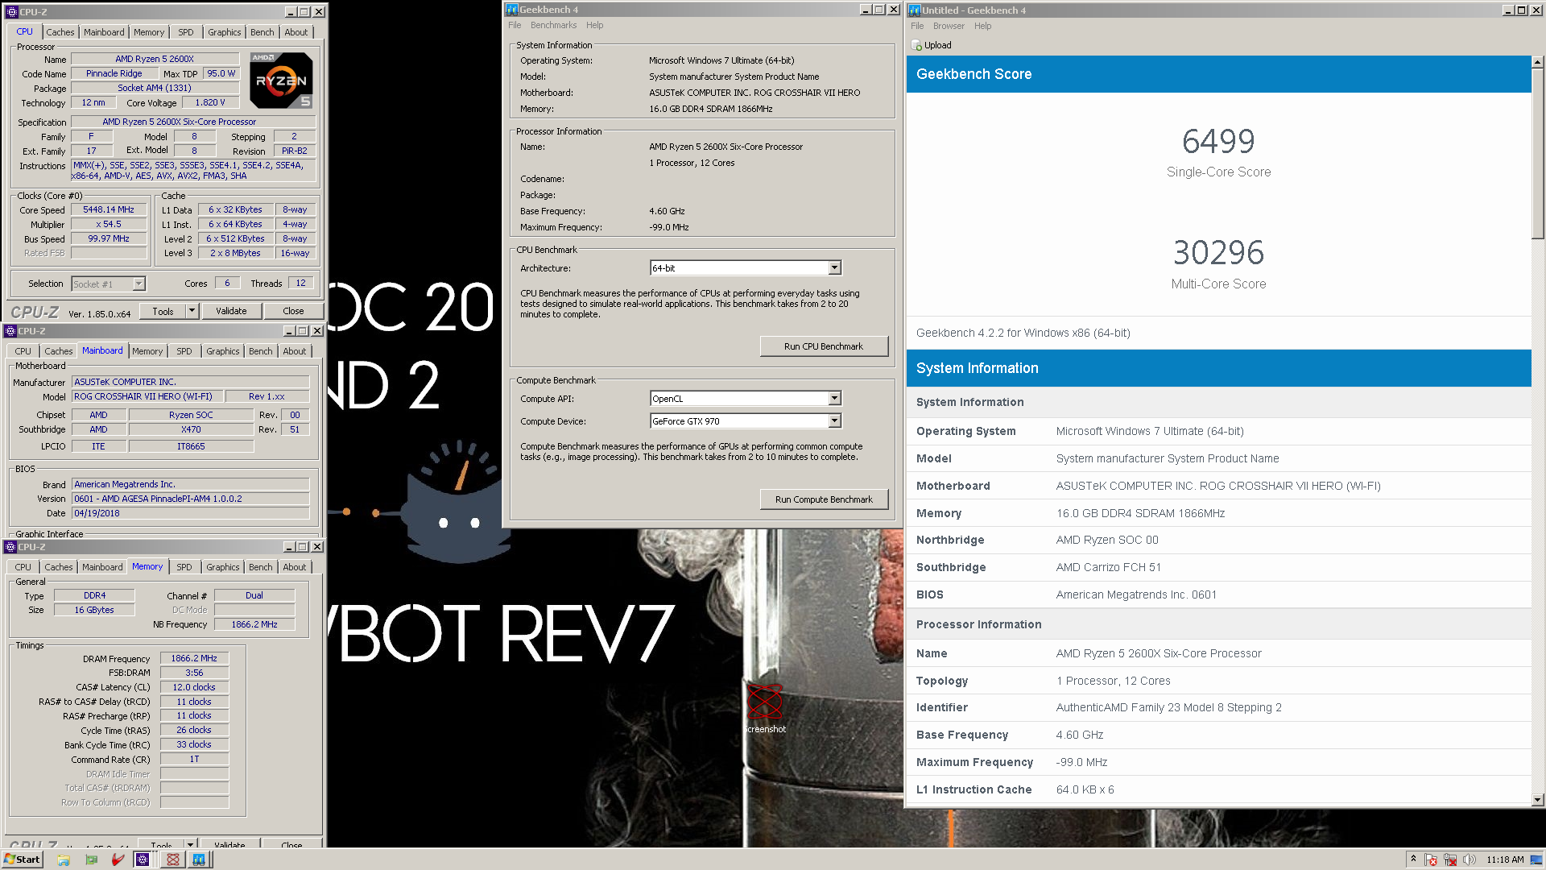Open the Help menu in the Untitled - Geekbench 4 window

982,26
